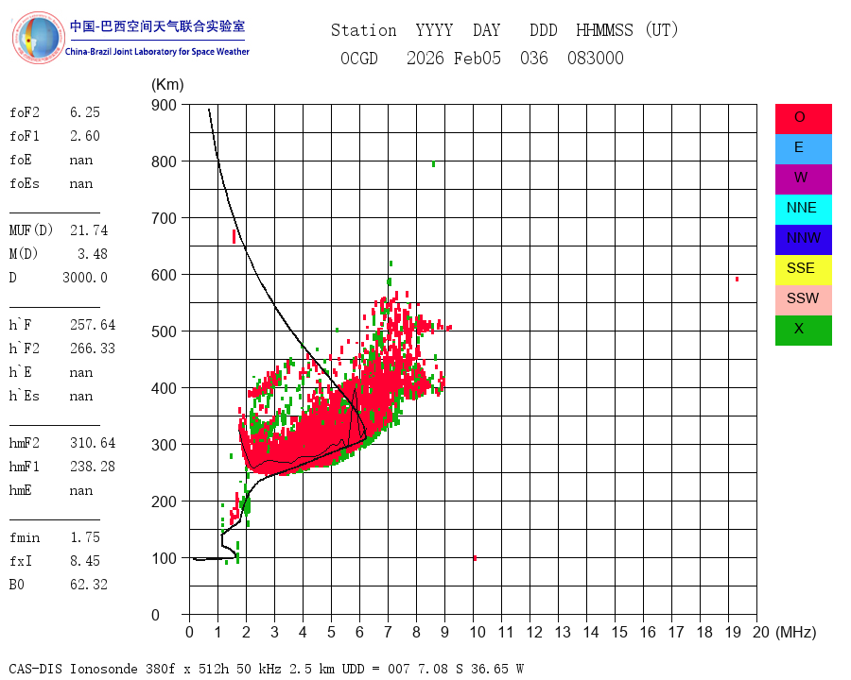
Task: Click the 900 km axis tick label
Action: [x=164, y=105]
